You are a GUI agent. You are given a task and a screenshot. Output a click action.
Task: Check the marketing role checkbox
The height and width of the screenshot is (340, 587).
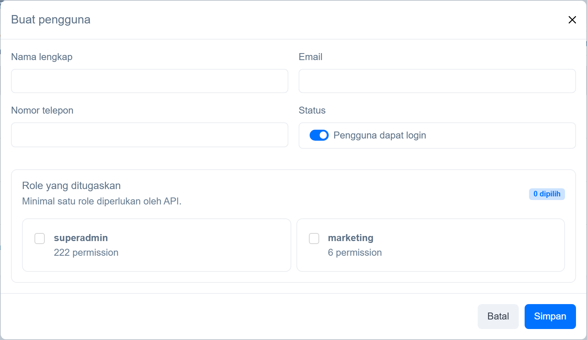pos(314,239)
